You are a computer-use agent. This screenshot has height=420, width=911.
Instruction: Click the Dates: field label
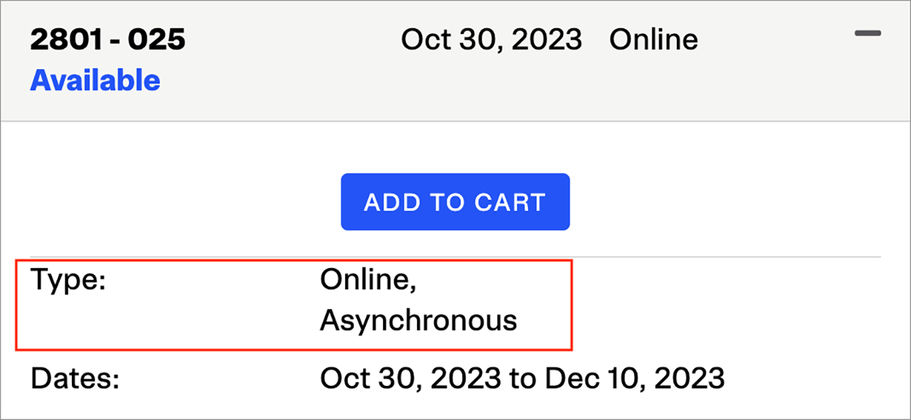tap(74, 378)
